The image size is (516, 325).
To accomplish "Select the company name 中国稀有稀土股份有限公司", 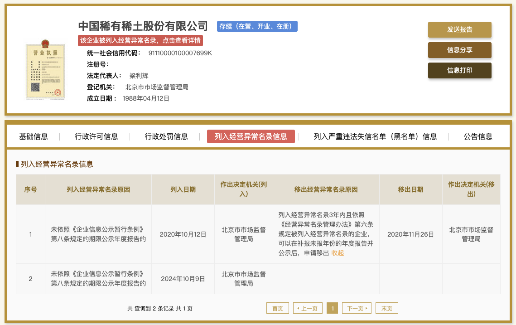I will [143, 26].
